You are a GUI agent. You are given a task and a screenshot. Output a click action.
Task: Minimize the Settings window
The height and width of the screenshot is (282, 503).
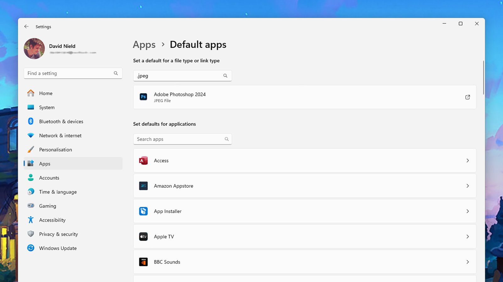tap(444, 23)
